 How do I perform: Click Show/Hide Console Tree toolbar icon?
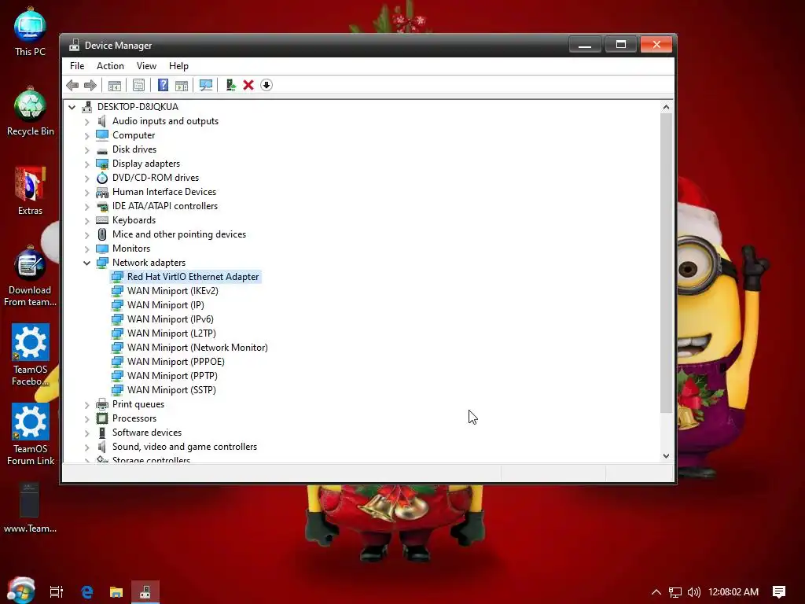point(115,85)
